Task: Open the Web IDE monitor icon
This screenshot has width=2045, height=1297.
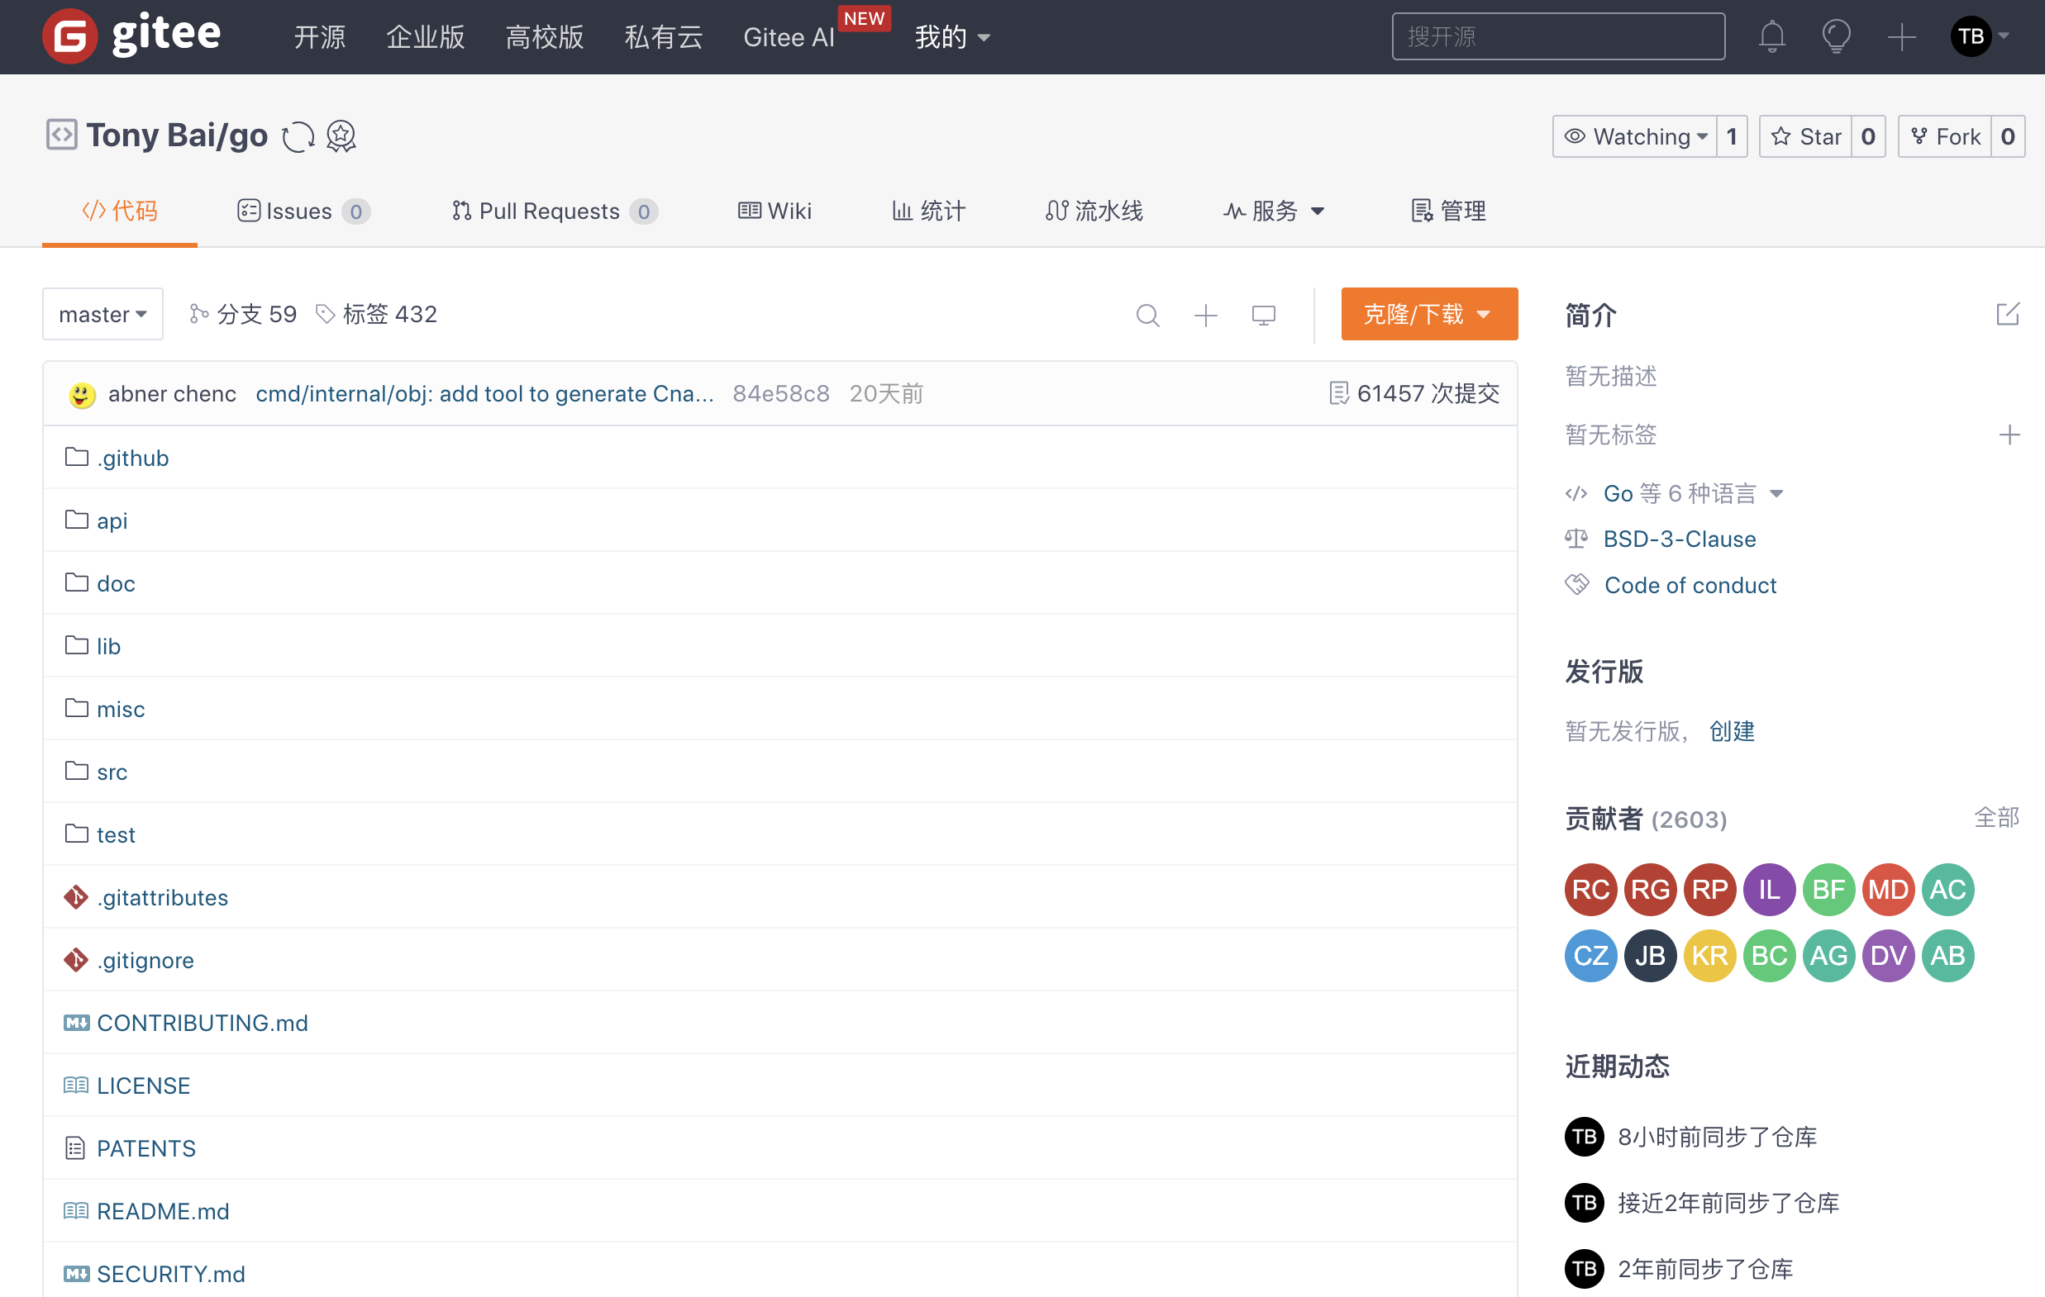Action: coord(1263,315)
